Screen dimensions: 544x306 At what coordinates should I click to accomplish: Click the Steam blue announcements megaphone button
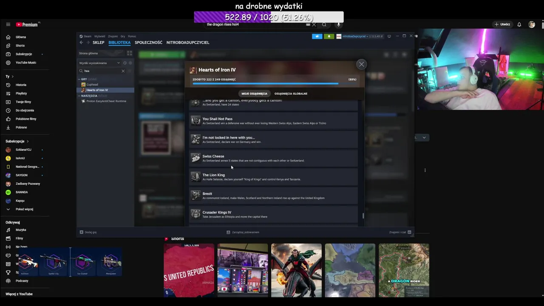click(x=317, y=37)
